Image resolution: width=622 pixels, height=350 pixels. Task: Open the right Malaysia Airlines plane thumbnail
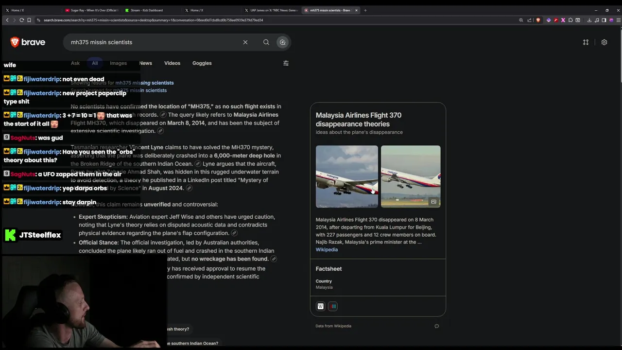(x=411, y=176)
